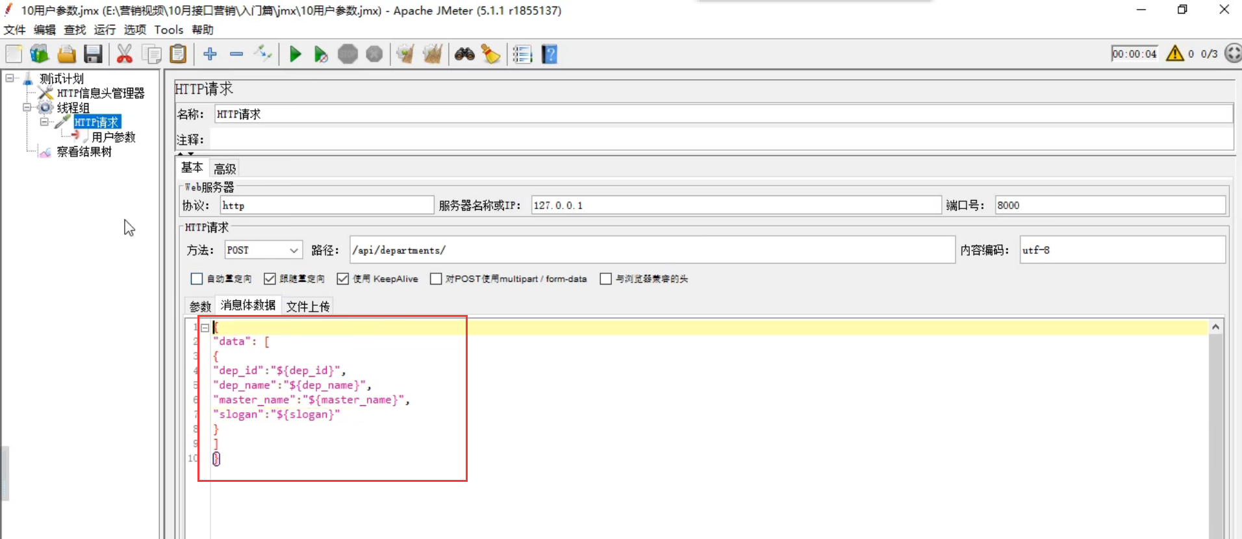Switch to the 高级 tab

pyautogui.click(x=225, y=169)
